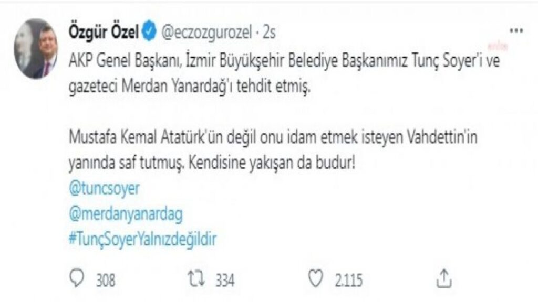Like the tweet with the heart icon

(315, 278)
